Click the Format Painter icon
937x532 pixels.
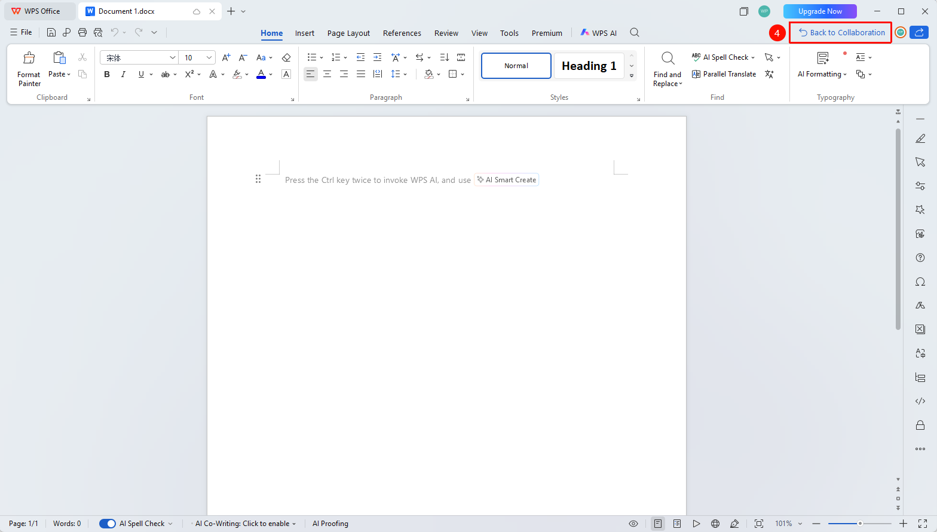tap(29, 58)
